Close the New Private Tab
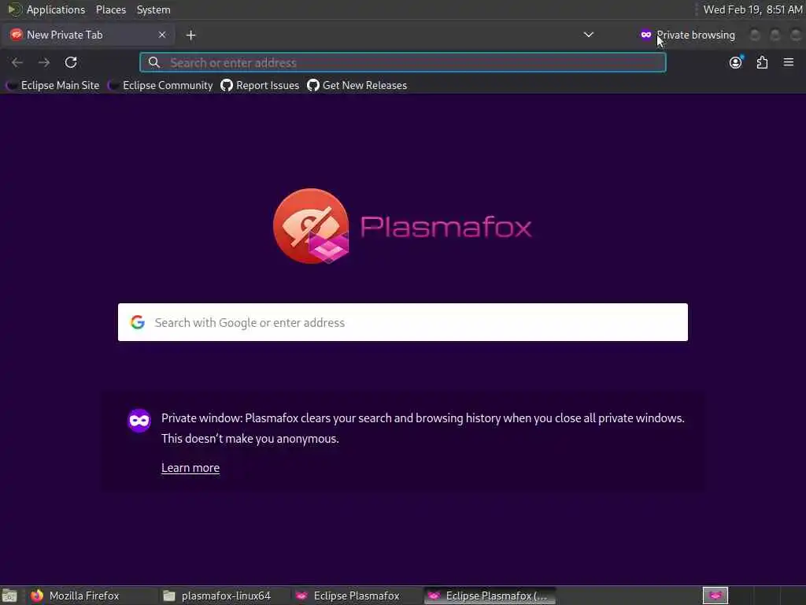Screen dimensions: 806x605 click(162, 35)
